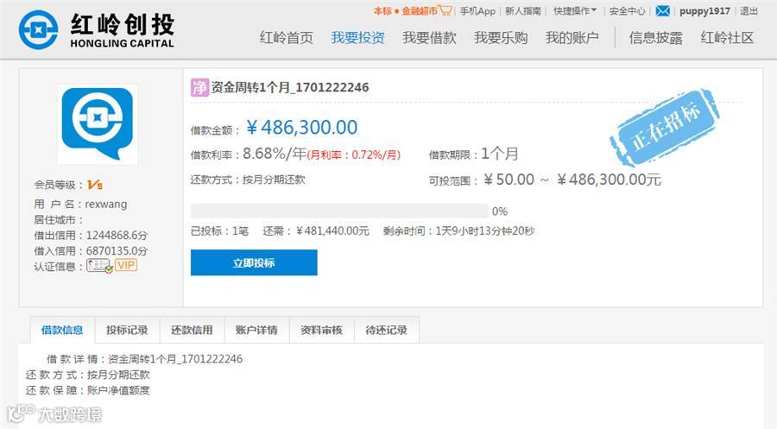Open the 新人指南 link
This screenshot has width=777, height=429.
coord(523,11)
